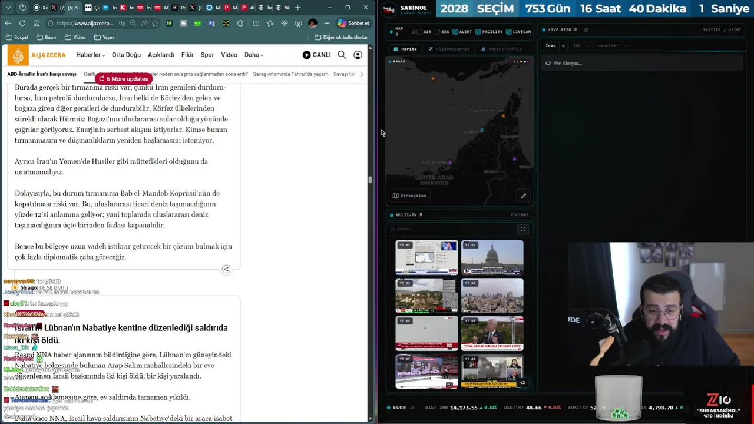The height and width of the screenshot is (424, 754).
Task: Expand the Daha menu
Action: [x=254, y=55]
